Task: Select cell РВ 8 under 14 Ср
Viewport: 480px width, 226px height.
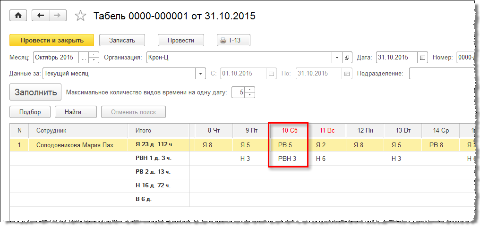Action: pyautogui.click(x=440, y=145)
